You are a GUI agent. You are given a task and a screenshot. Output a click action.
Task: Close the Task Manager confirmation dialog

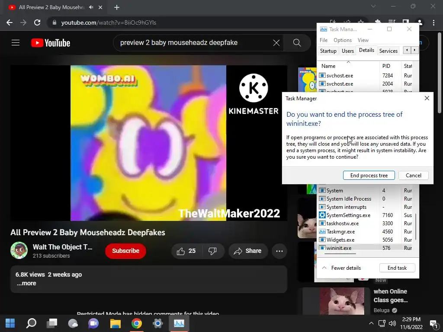click(x=427, y=98)
